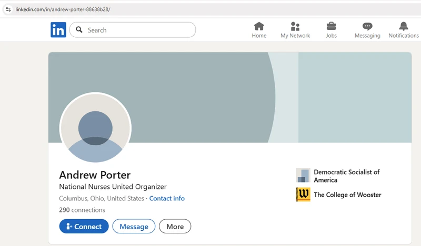Click The College of Wooster logo

[303, 195]
